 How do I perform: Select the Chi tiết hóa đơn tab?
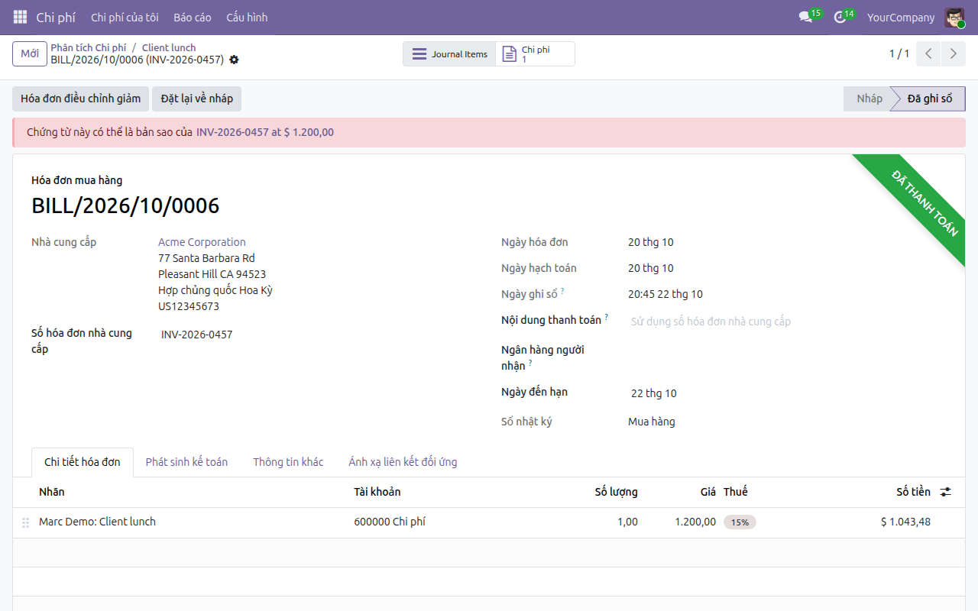point(83,462)
